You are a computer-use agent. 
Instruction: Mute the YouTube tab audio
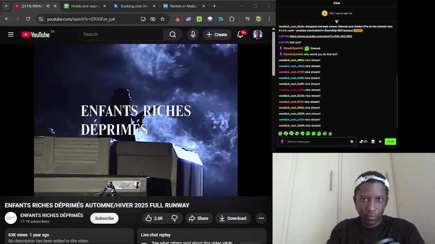[x=48, y=6]
